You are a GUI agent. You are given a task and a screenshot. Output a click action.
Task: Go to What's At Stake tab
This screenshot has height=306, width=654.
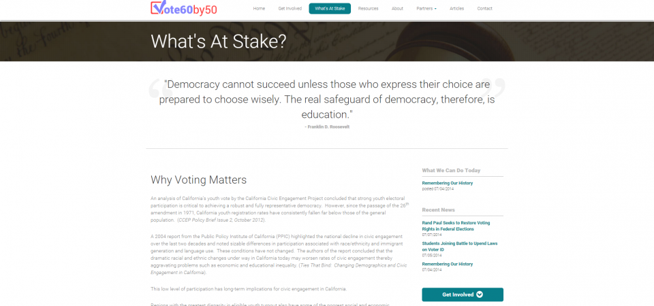point(330,9)
